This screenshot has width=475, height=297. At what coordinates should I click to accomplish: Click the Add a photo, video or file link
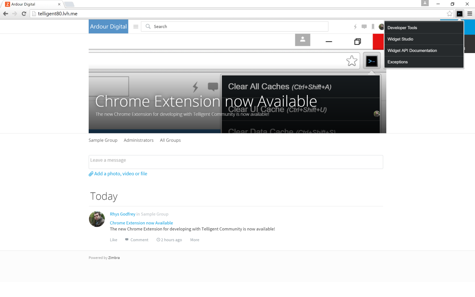(x=121, y=173)
